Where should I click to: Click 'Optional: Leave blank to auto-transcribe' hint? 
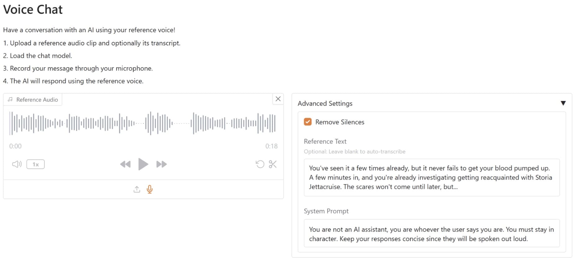[x=355, y=151]
